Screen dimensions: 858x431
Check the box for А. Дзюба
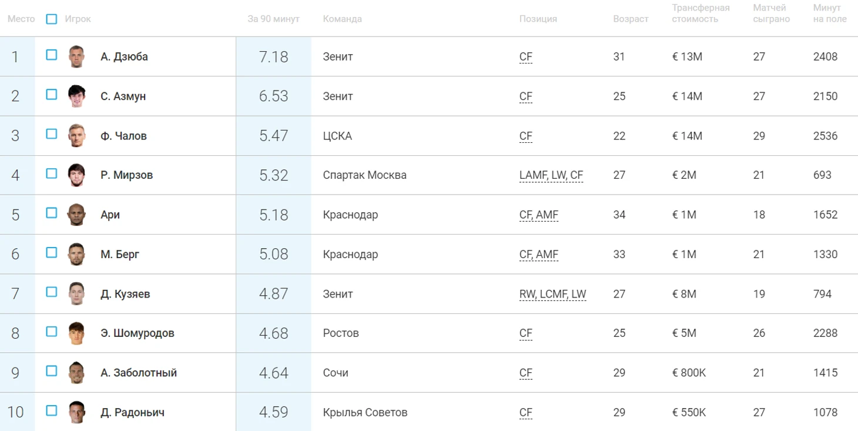click(x=52, y=55)
